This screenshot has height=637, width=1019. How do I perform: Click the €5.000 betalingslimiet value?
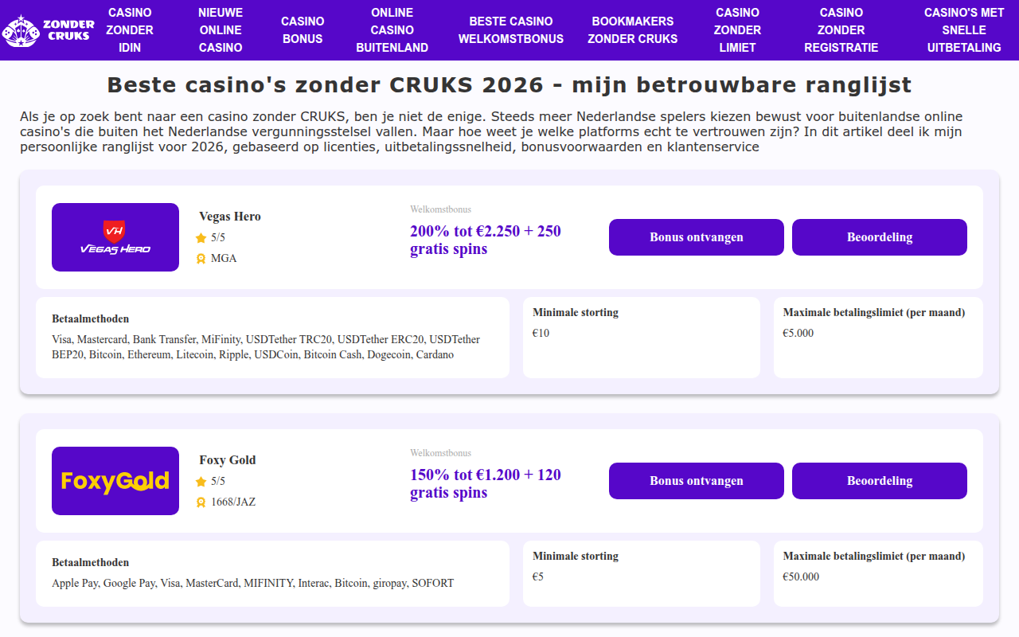pyautogui.click(x=798, y=333)
